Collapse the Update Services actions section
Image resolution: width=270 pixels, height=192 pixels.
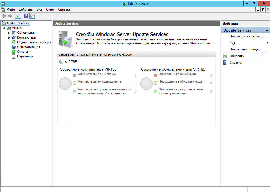267,30
